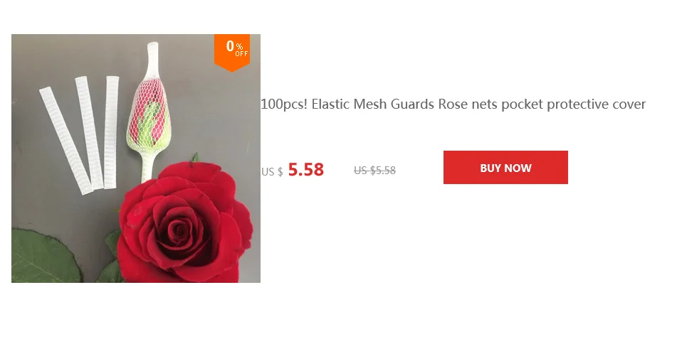Select the red 5.58 current price
The width and height of the screenshot is (682, 339).
point(306,170)
